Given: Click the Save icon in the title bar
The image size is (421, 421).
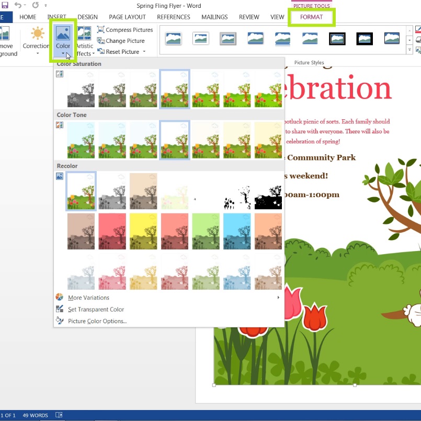Looking at the screenshot, I should point(5,5).
